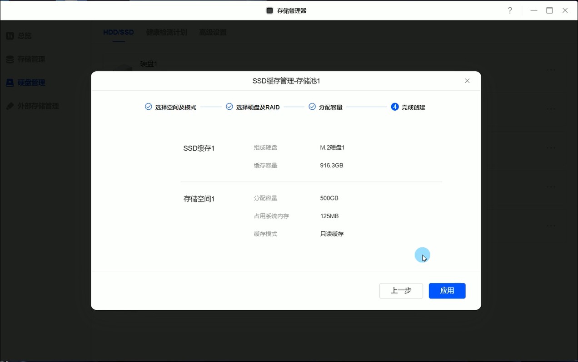Click the 总览 overview icon in the sidebar
The image size is (578, 362).
[10, 36]
